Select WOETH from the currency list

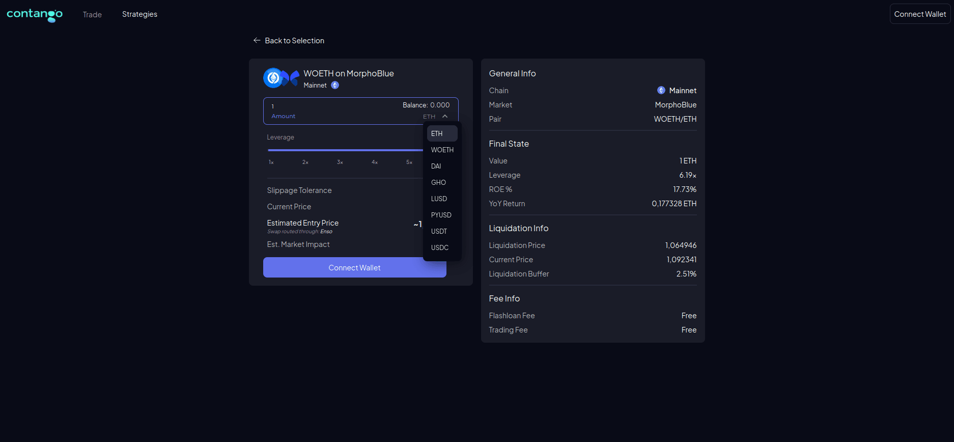click(x=442, y=150)
